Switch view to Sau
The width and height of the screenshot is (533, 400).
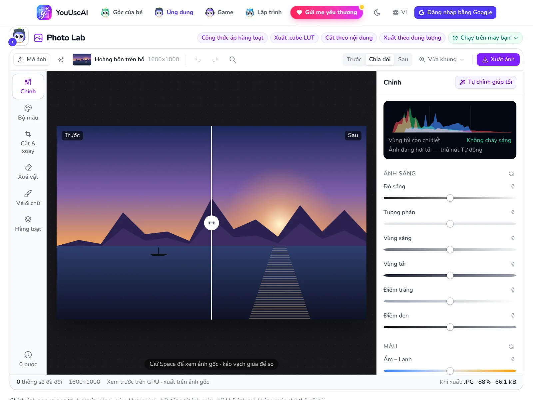[x=403, y=59]
